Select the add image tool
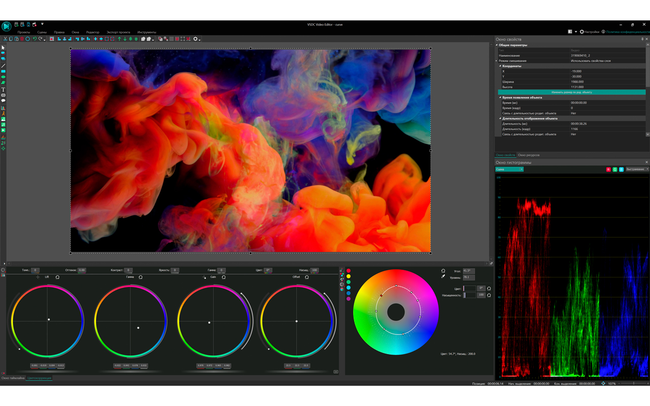This screenshot has width=650, height=406. coord(3,120)
